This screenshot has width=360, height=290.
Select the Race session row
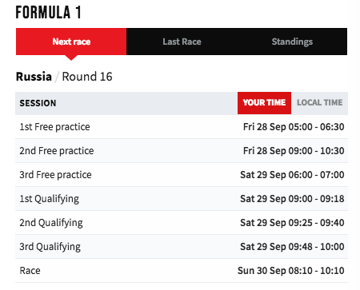tap(182, 271)
